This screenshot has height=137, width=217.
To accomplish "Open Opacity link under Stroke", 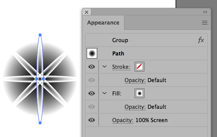I will [x=135, y=80].
